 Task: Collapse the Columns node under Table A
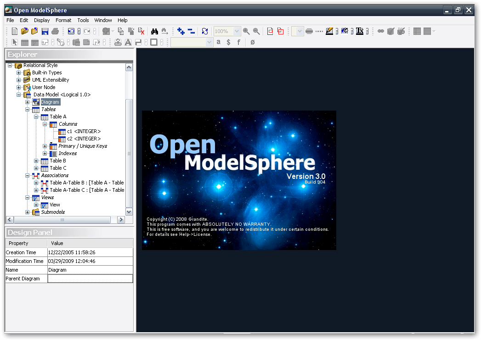45,124
